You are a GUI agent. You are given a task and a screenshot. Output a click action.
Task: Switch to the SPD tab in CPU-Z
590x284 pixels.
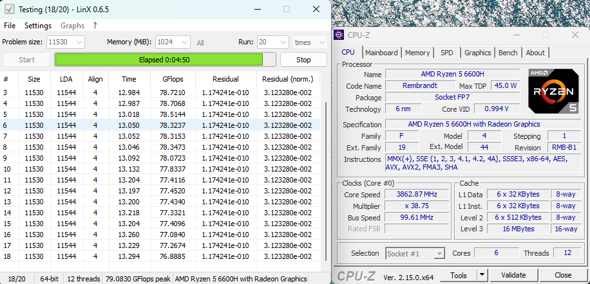click(x=446, y=53)
